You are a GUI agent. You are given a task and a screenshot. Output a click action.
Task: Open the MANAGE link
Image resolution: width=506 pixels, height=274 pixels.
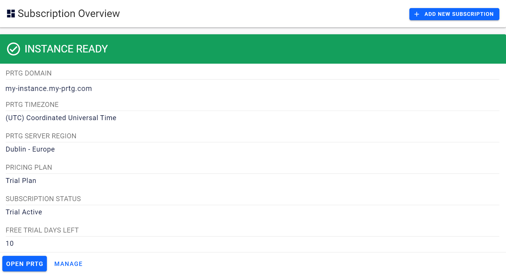(x=68, y=264)
